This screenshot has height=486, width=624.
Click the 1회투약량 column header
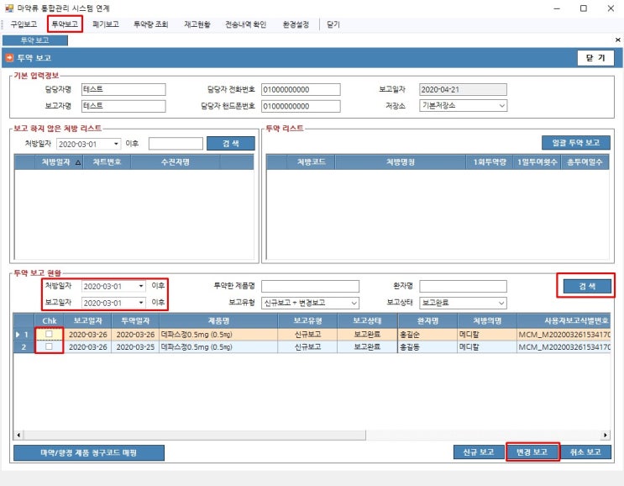[490, 162]
